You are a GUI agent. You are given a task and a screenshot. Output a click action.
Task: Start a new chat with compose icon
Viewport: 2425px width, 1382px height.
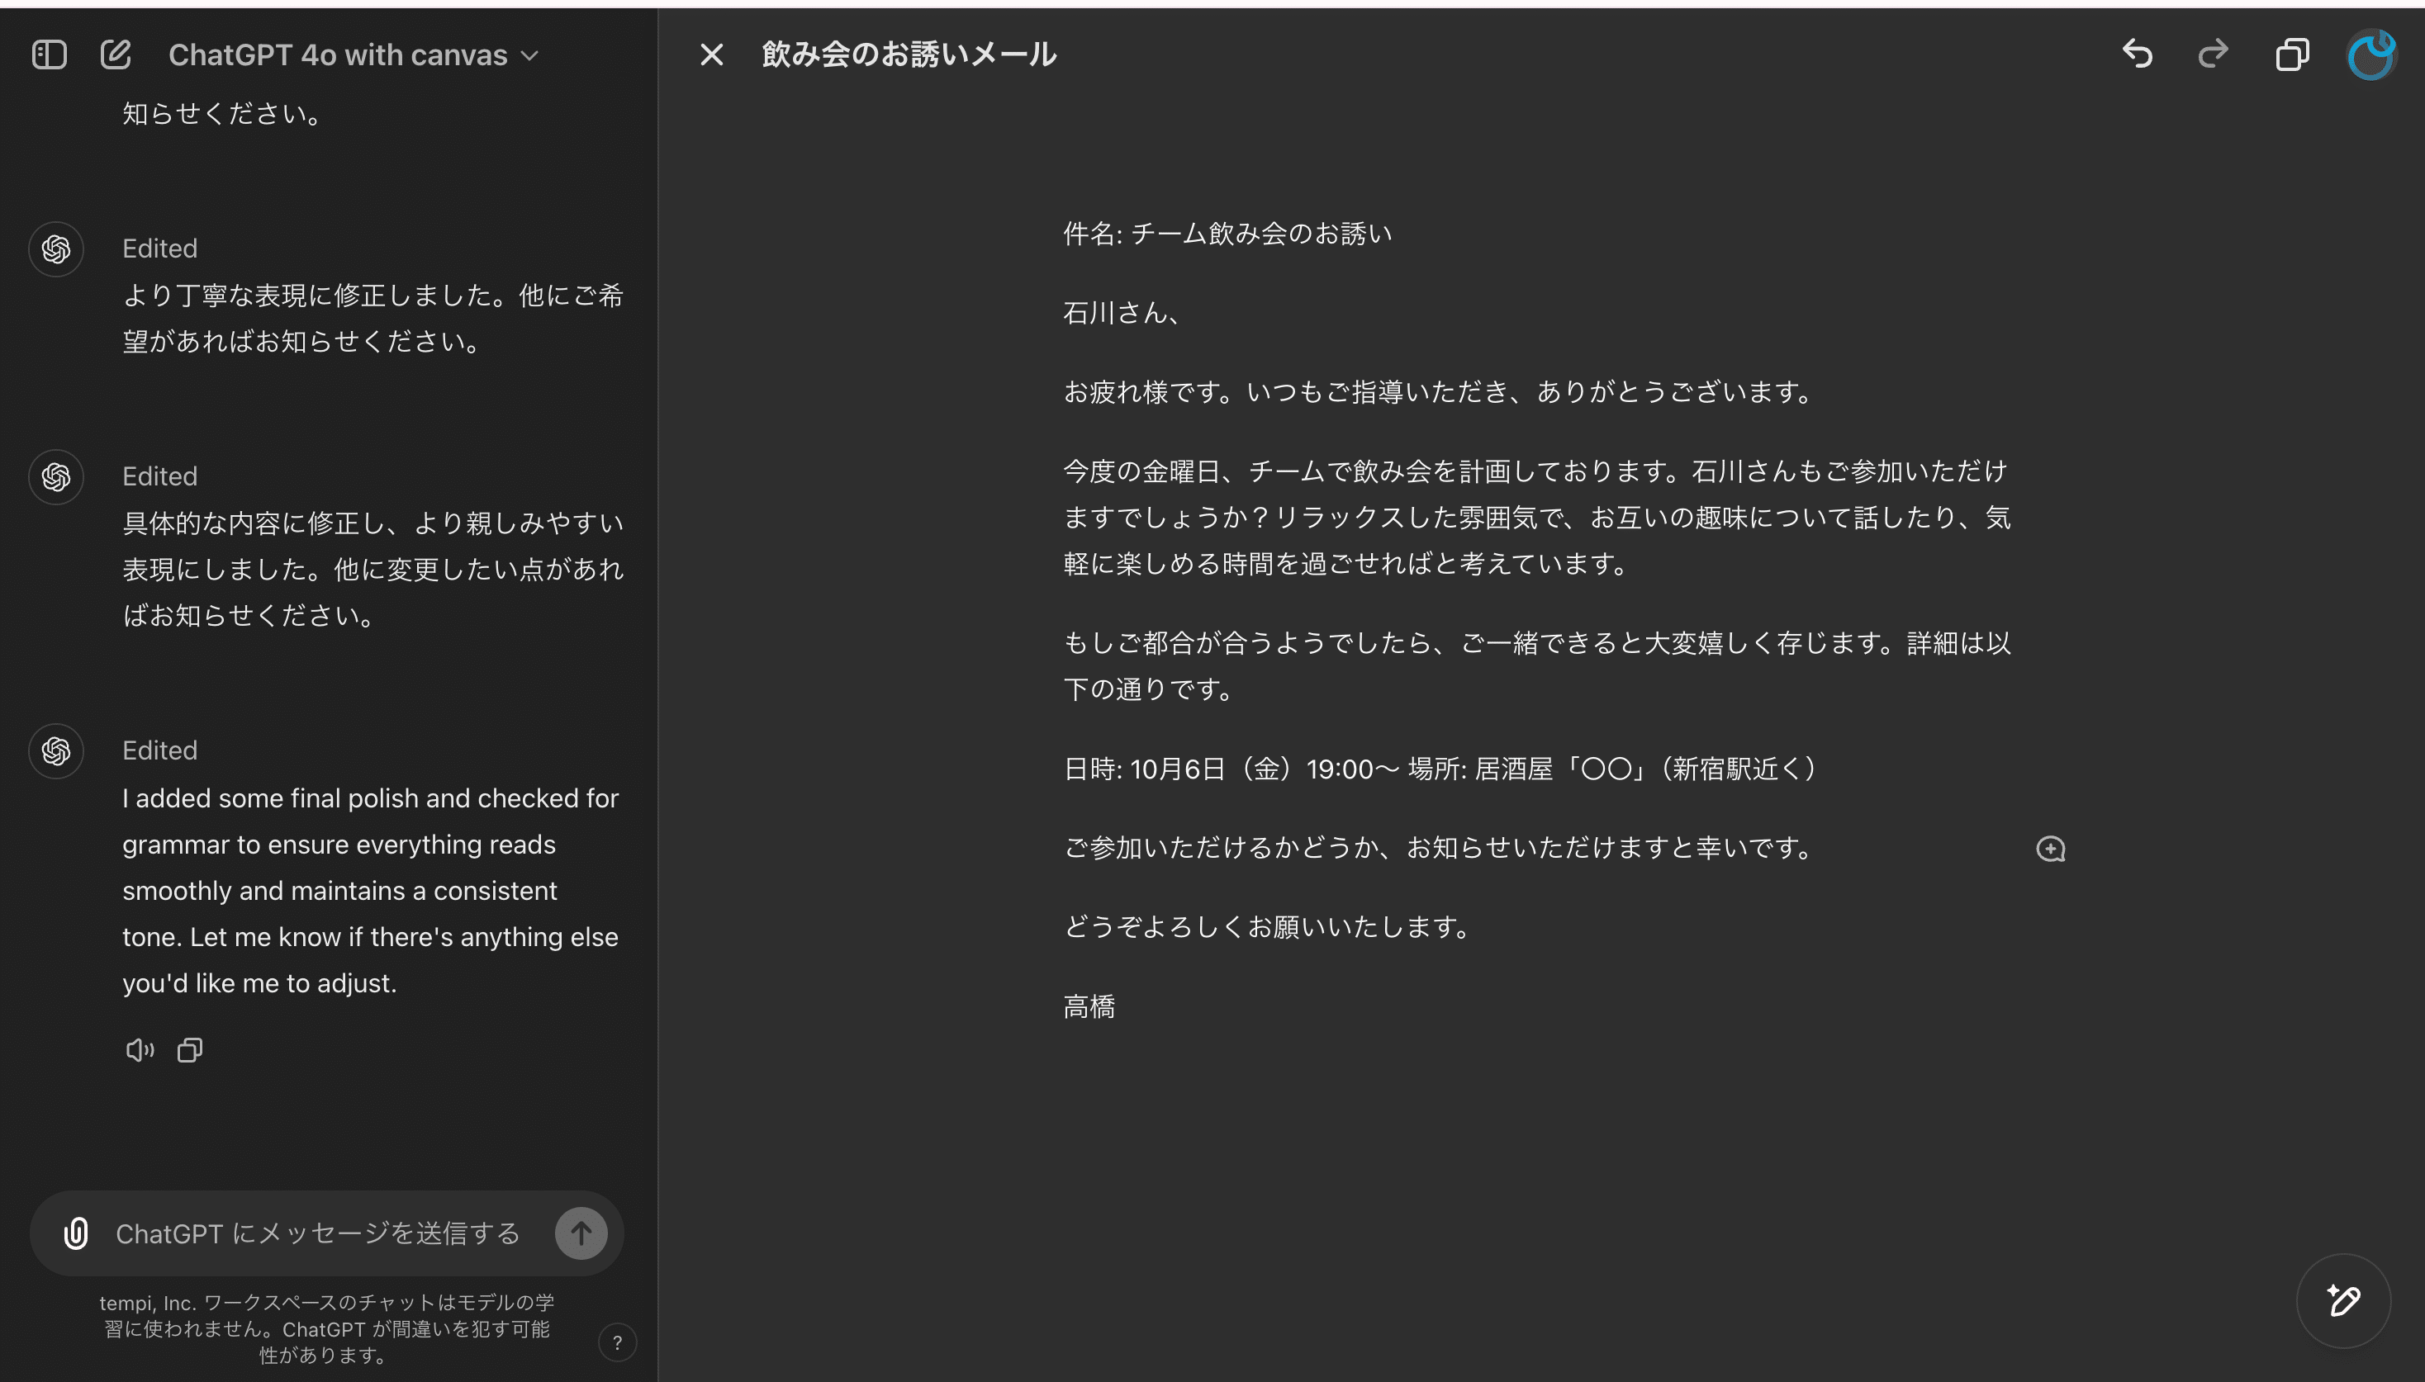coord(116,55)
